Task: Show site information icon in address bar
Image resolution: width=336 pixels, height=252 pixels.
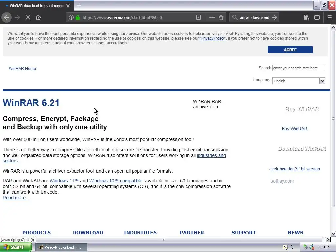Action: (71, 18)
